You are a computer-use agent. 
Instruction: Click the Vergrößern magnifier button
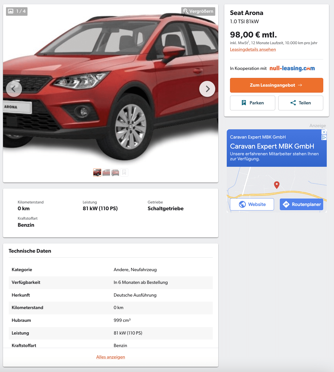pyautogui.click(x=198, y=11)
